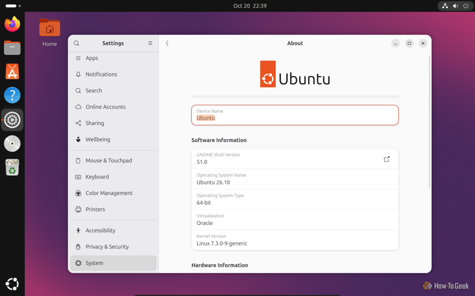The width and height of the screenshot is (475, 296).
Task: Click the Settings search magnifier icon
Action: [x=76, y=43]
